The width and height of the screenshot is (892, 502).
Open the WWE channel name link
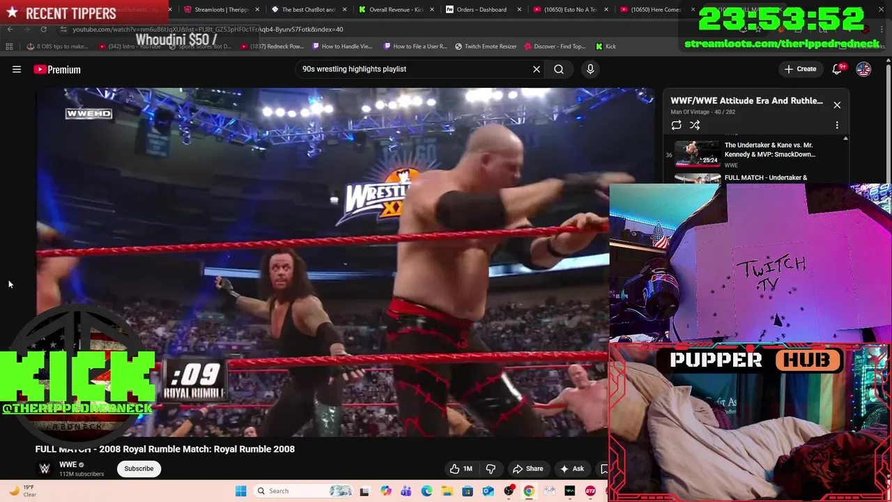68,464
